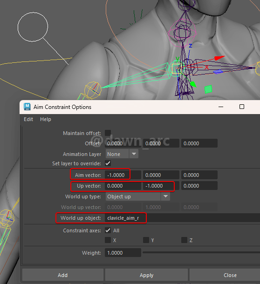Select the yellow shoulder joint sphere in viewport

[x=93, y=90]
